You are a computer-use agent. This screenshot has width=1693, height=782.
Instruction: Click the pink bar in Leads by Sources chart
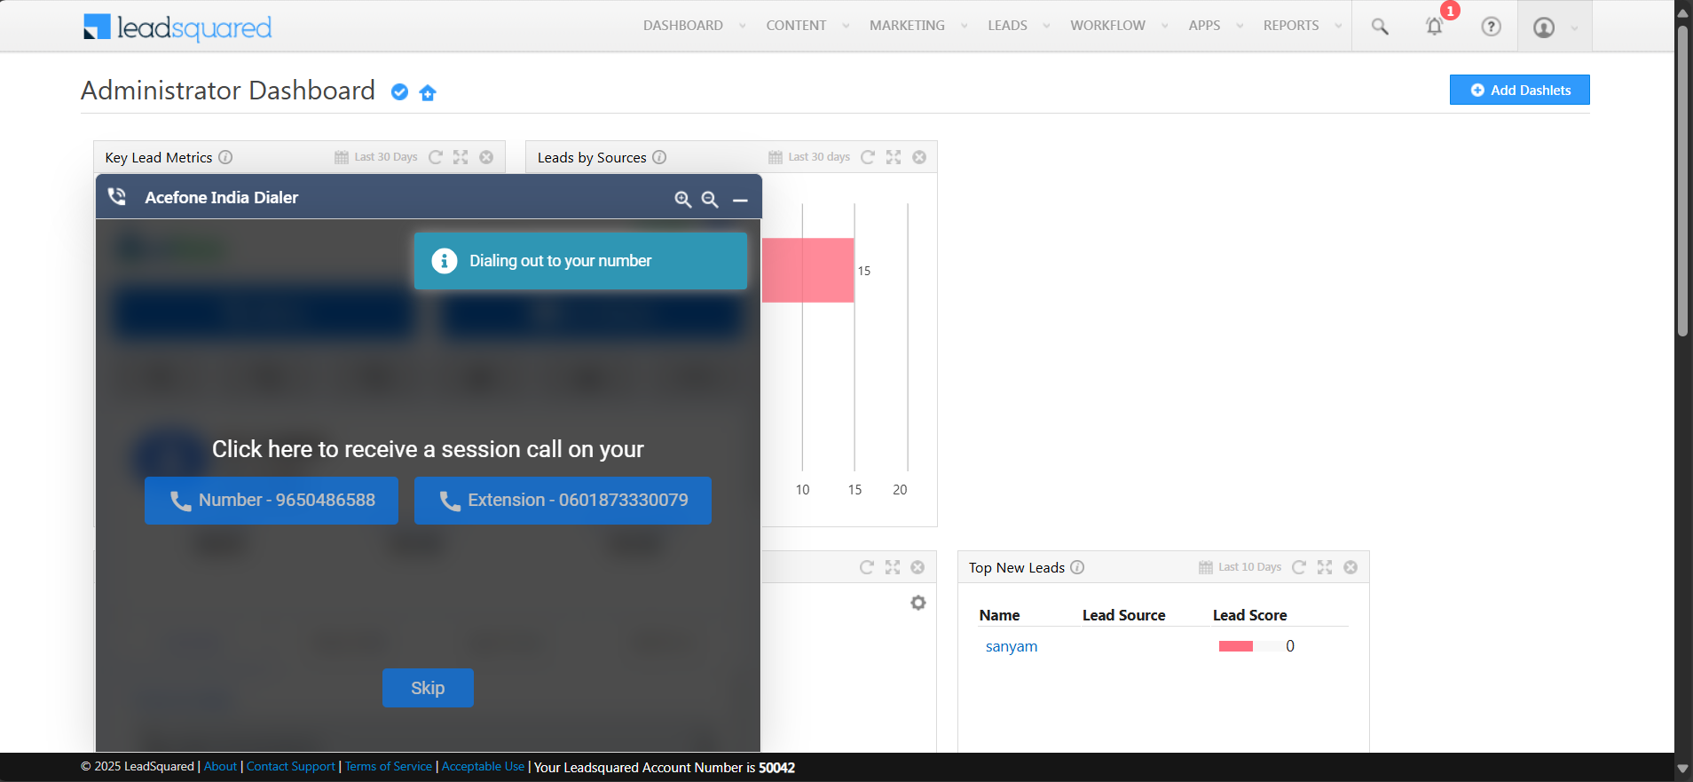[x=808, y=270]
